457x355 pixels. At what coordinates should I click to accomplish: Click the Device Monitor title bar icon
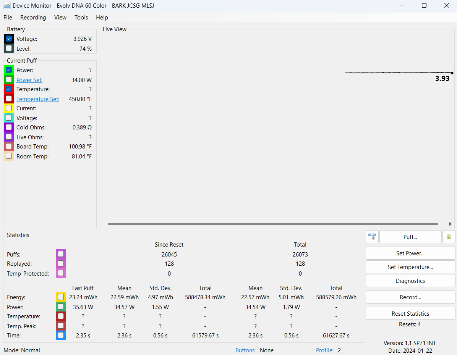click(x=7, y=6)
